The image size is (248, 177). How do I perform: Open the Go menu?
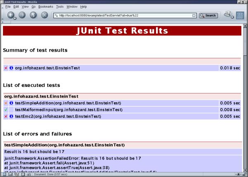(x=33, y=7)
